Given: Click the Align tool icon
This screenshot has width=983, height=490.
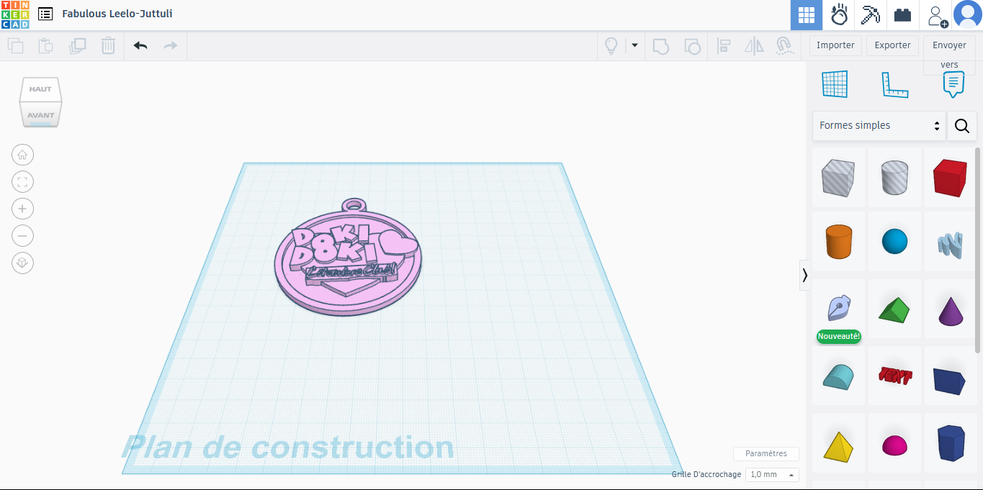Looking at the screenshot, I should [x=724, y=46].
